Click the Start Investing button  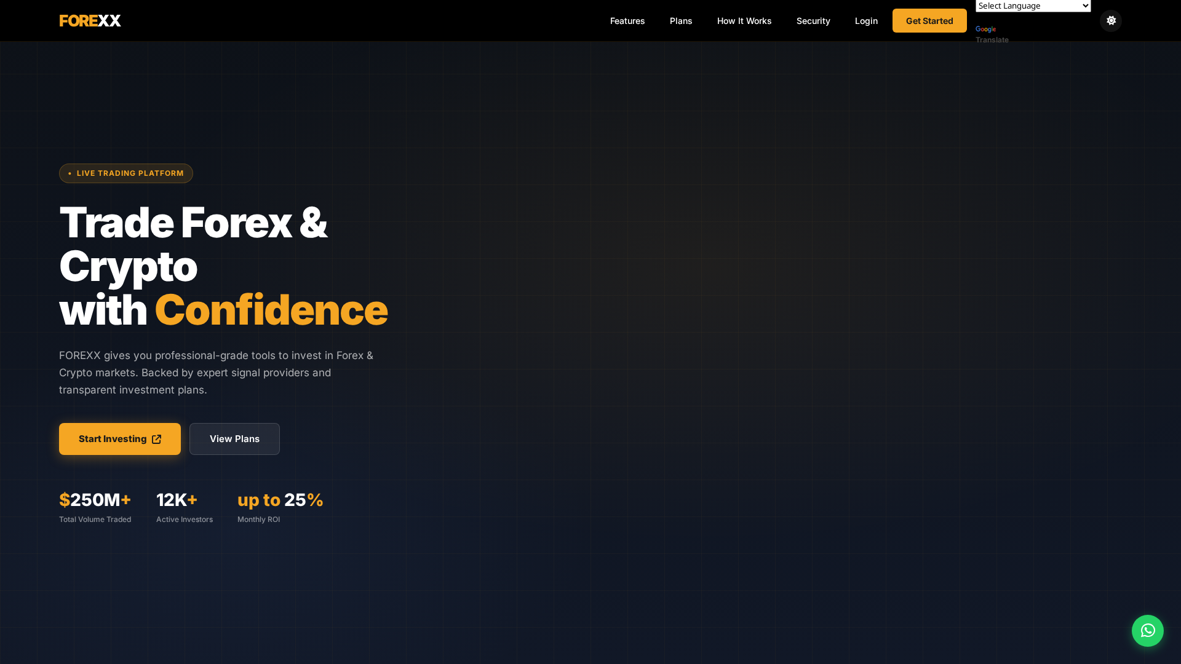point(120,439)
